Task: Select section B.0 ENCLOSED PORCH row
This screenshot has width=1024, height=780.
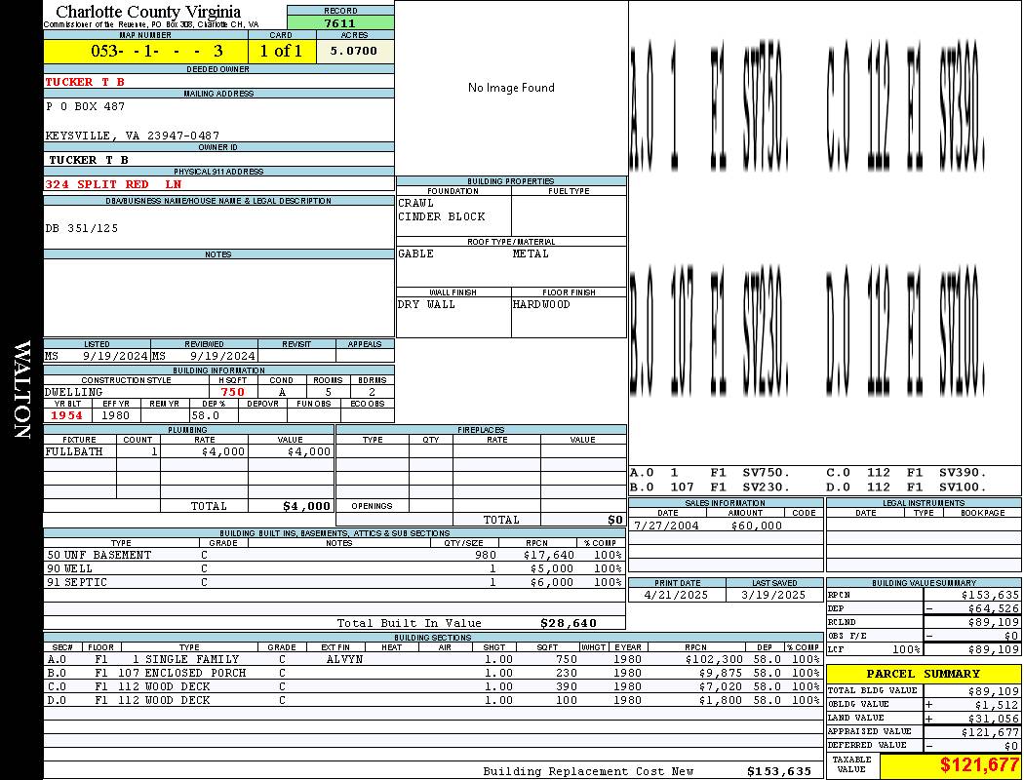Action: point(434,673)
